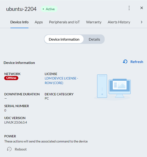The width and height of the screenshot is (147, 157).
Task: Click the circular Refresh arrow icon
Action: [125, 62]
